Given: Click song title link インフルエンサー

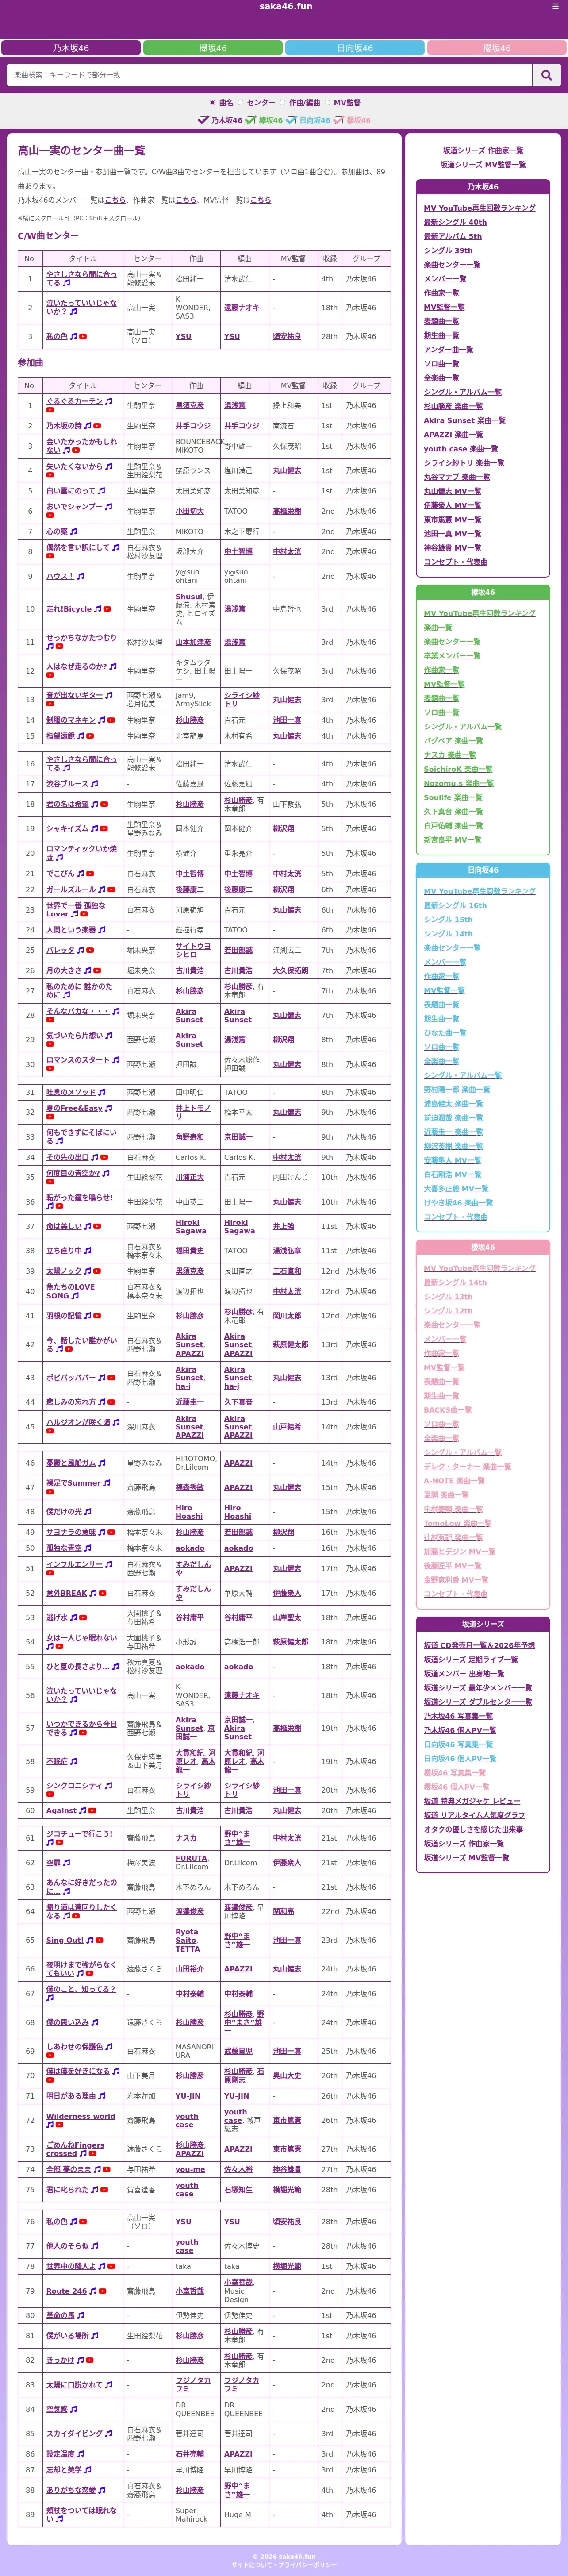Looking at the screenshot, I should pos(74,1565).
